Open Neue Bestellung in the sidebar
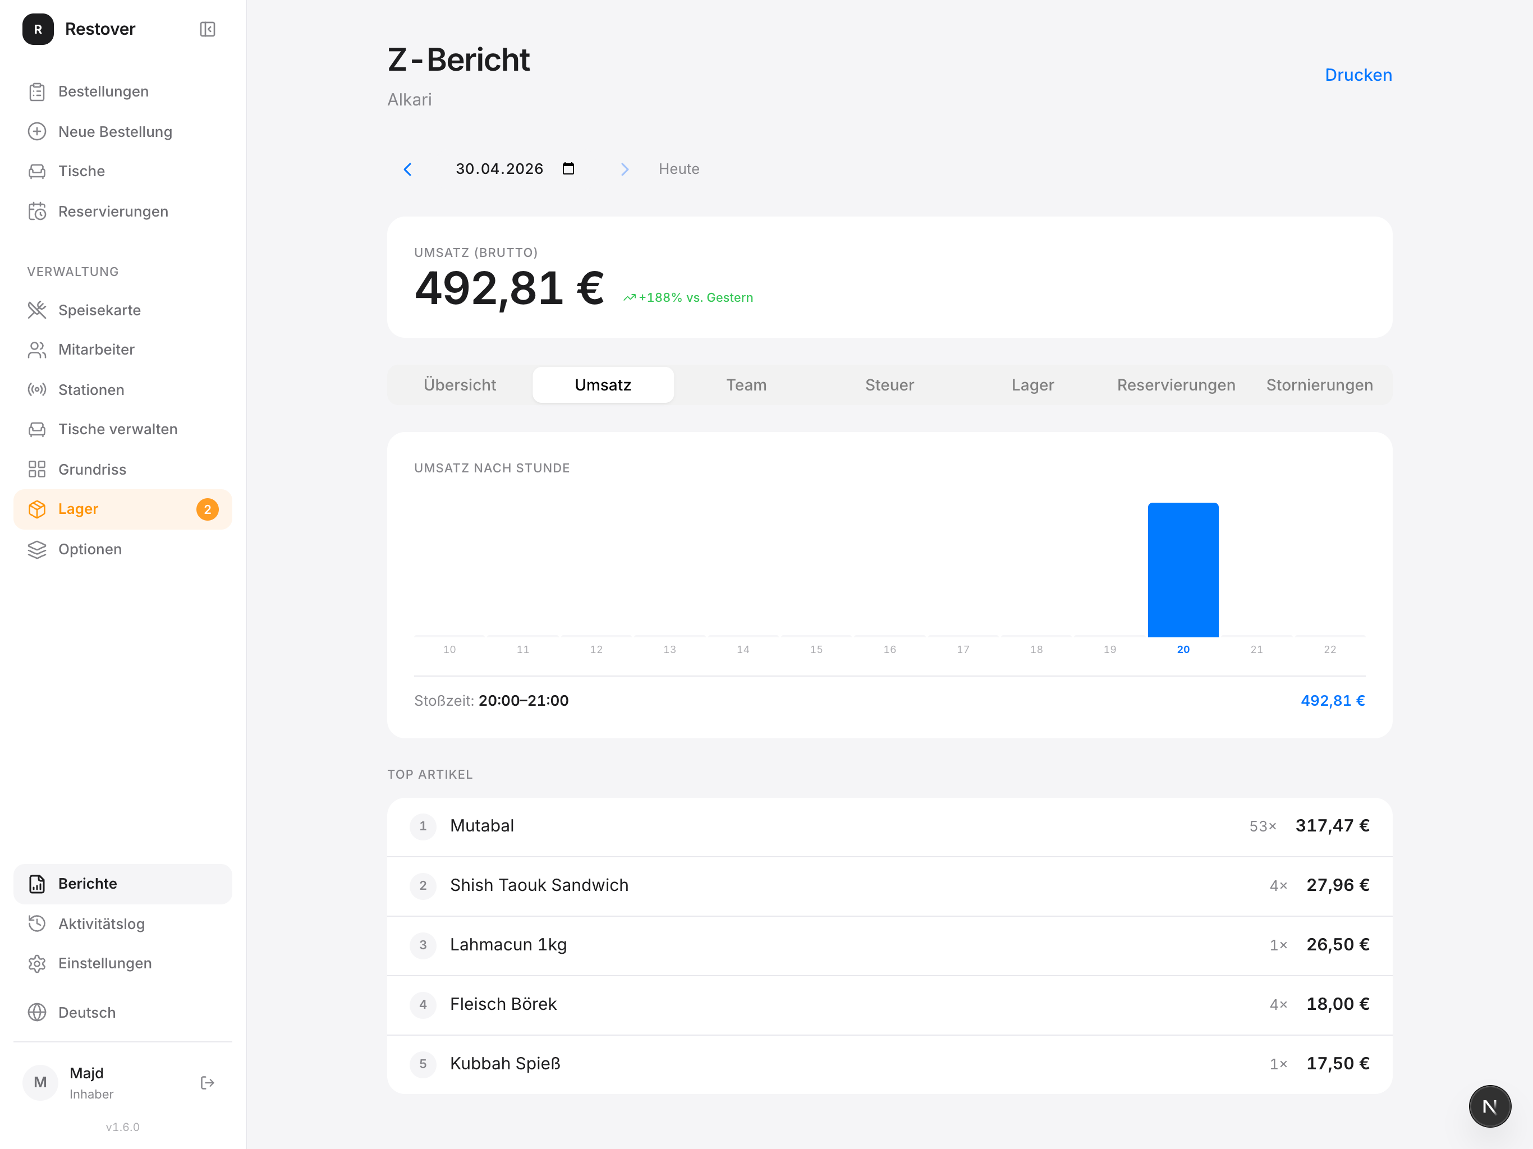Viewport: 1533px width, 1149px height. 123,132
